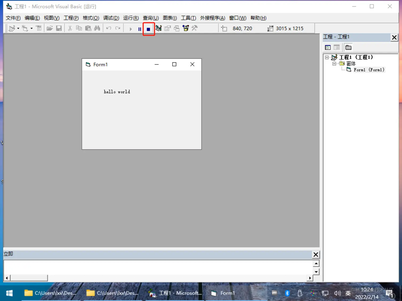402x301 pixels.
Task: Stop the running program with End button
Action: pos(149,29)
